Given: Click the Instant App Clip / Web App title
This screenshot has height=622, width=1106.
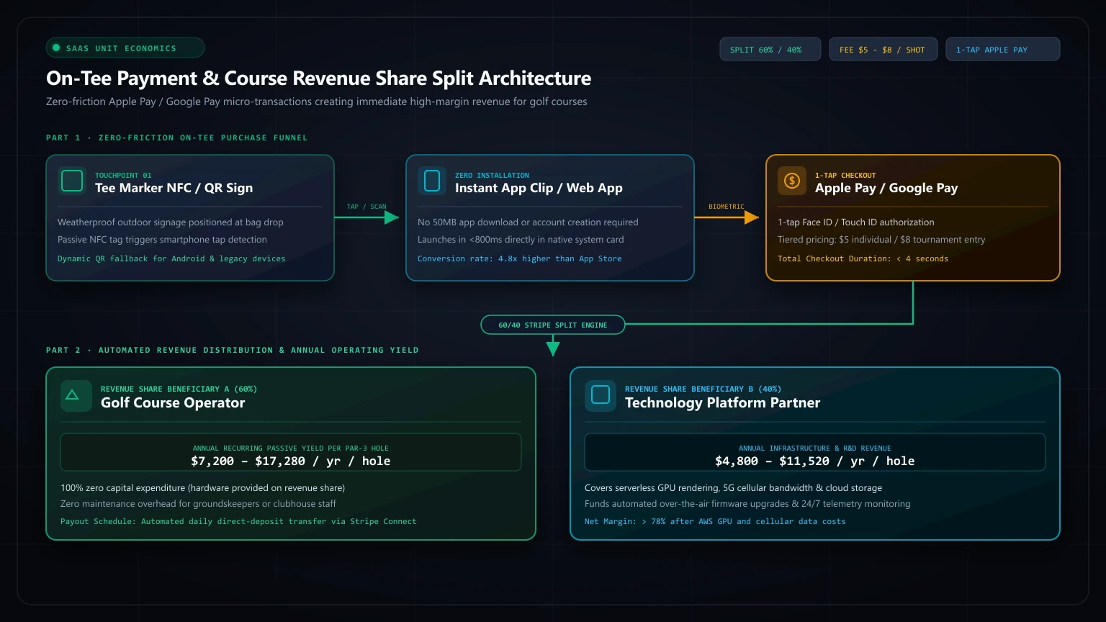Looking at the screenshot, I should click(539, 188).
